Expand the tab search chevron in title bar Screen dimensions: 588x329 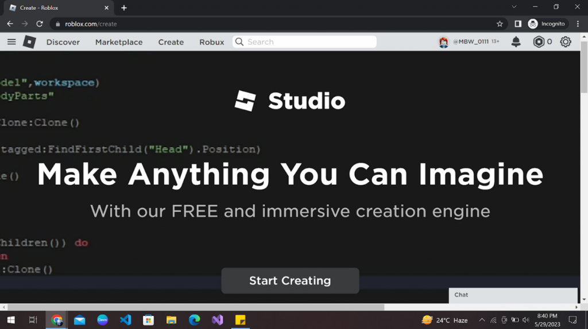coord(514,7)
